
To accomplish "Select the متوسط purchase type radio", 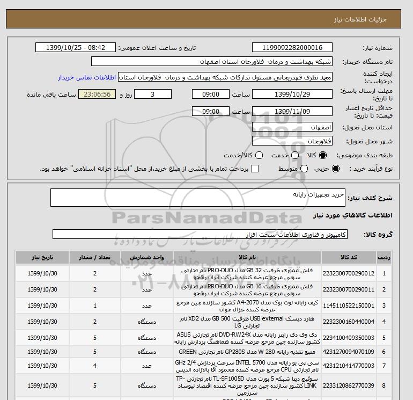I will coord(304,169).
